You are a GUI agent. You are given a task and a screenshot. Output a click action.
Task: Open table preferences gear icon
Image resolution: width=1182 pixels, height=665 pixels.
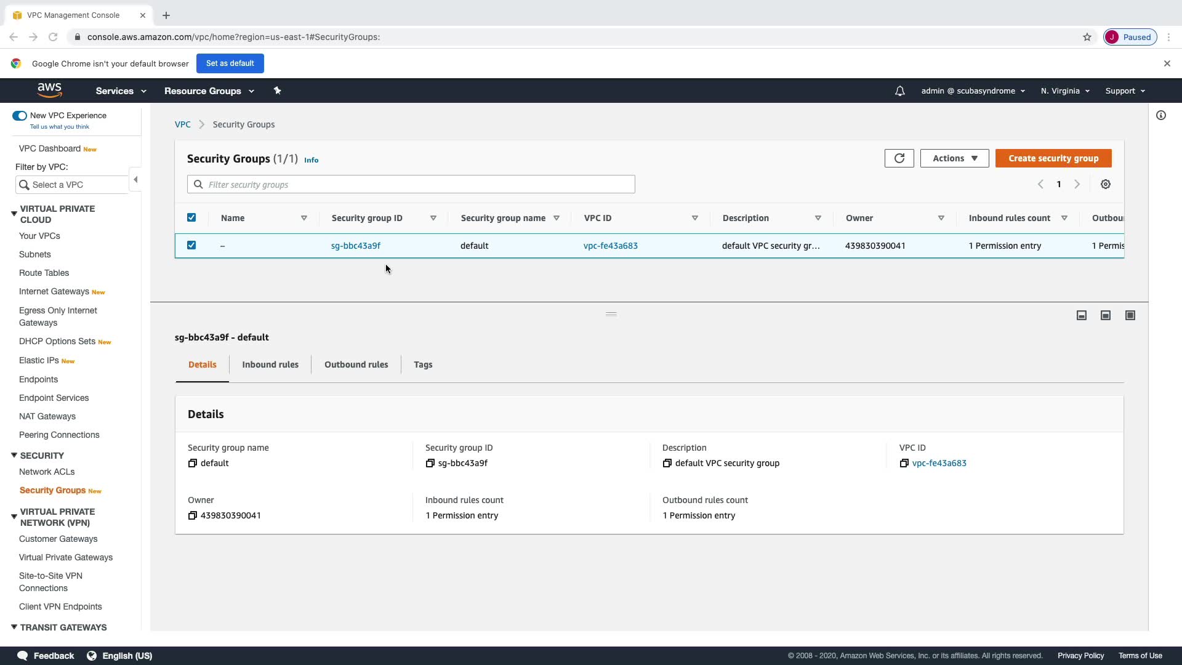point(1105,184)
